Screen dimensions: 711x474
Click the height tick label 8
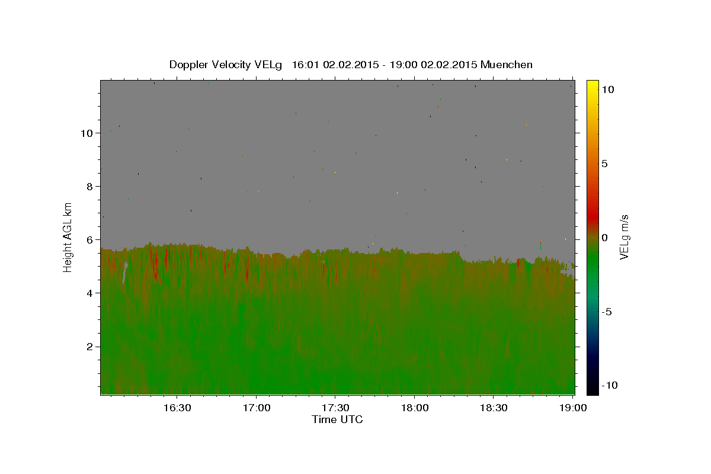pyautogui.click(x=89, y=187)
